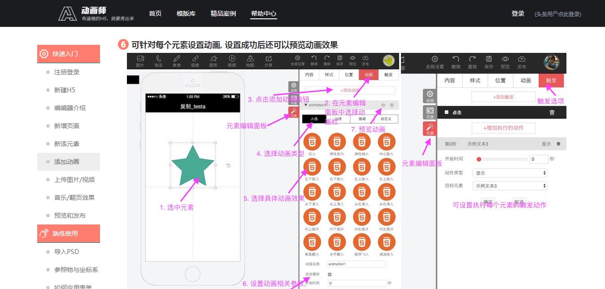The height and width of the screenshot is (289, 605).
Task: Disable the 自动播放 autoplay checkbox
Action: point(330,275)
